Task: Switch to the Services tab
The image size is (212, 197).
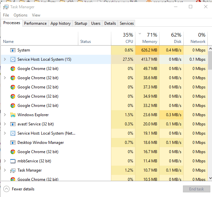Action: [127, 23]
